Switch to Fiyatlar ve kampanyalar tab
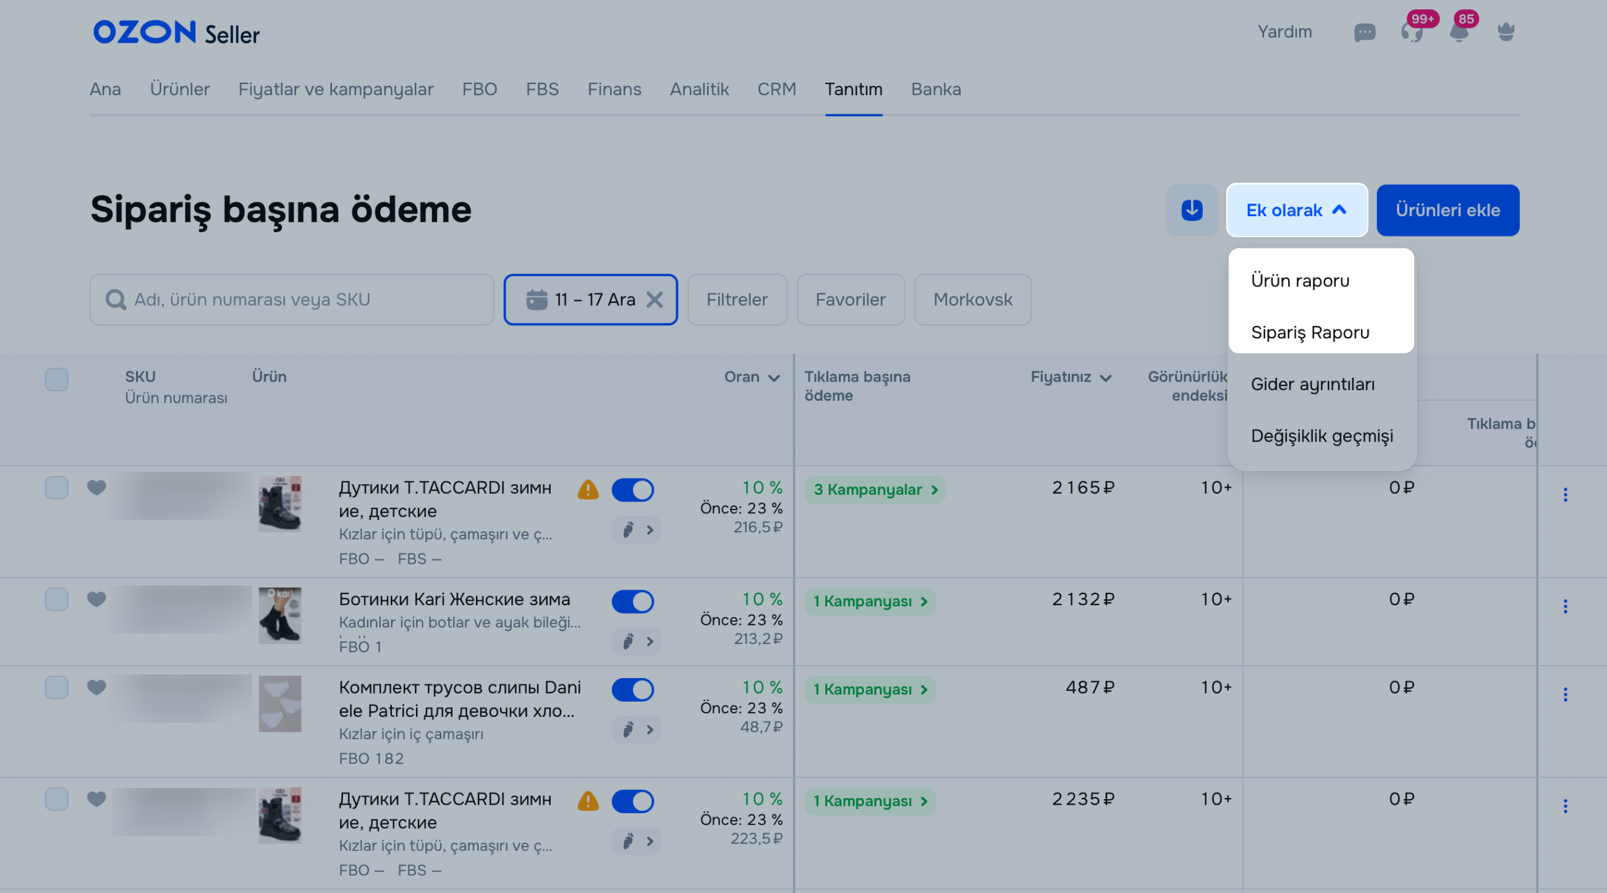Screen dimensions: 1607x893 336,89
